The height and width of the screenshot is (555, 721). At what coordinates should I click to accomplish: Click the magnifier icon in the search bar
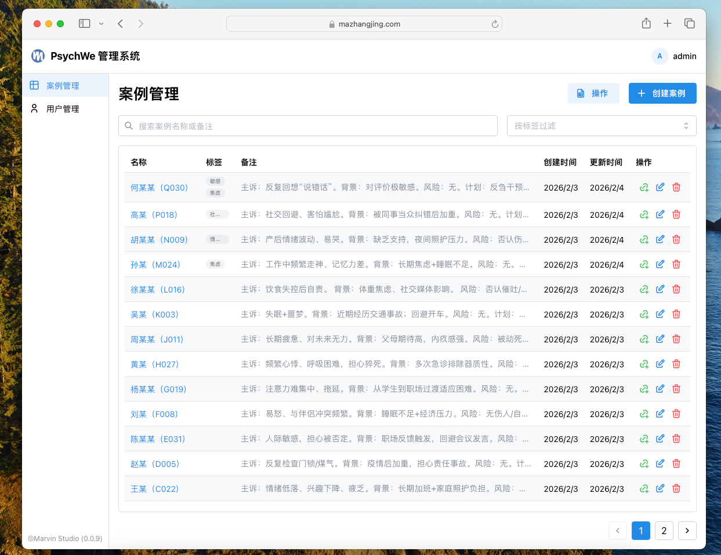click(x=128, y=126)
